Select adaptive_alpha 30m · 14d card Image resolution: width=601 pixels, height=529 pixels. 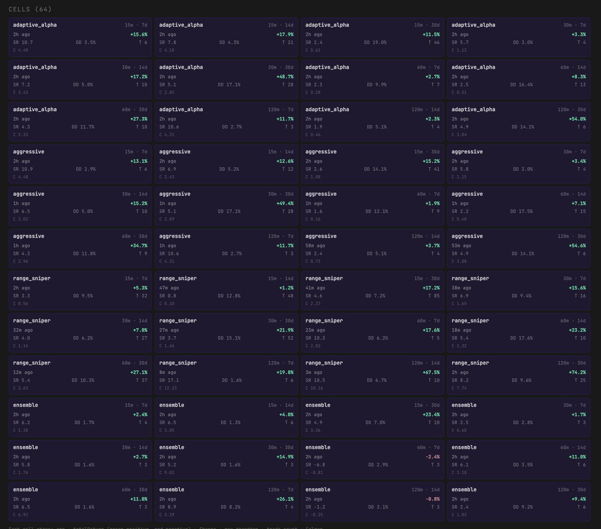(80, 80)
